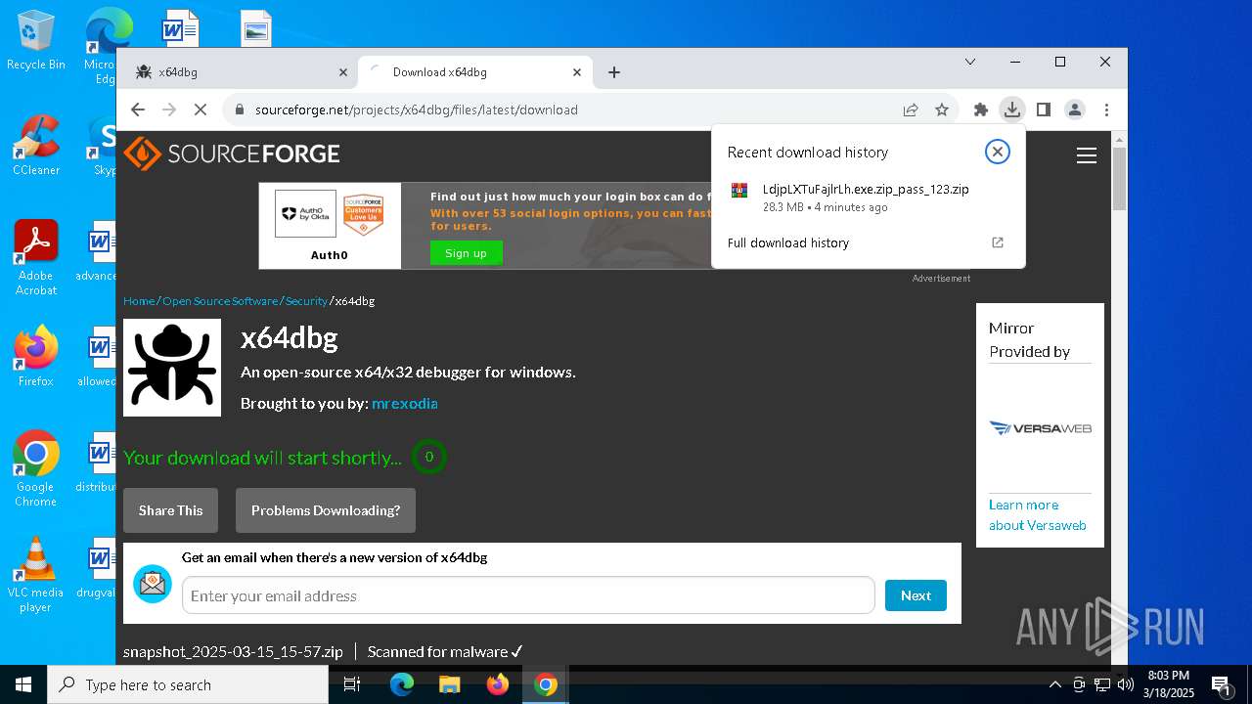This screenshot has height=704, width=1252.
Task: Select the Firefox desktop icon
Action: [36, 357]
